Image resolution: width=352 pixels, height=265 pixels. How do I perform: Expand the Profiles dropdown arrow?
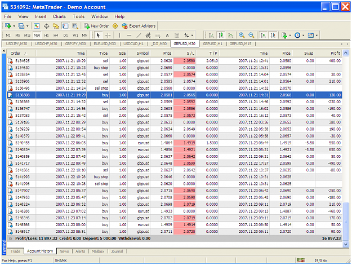point(27,26)
